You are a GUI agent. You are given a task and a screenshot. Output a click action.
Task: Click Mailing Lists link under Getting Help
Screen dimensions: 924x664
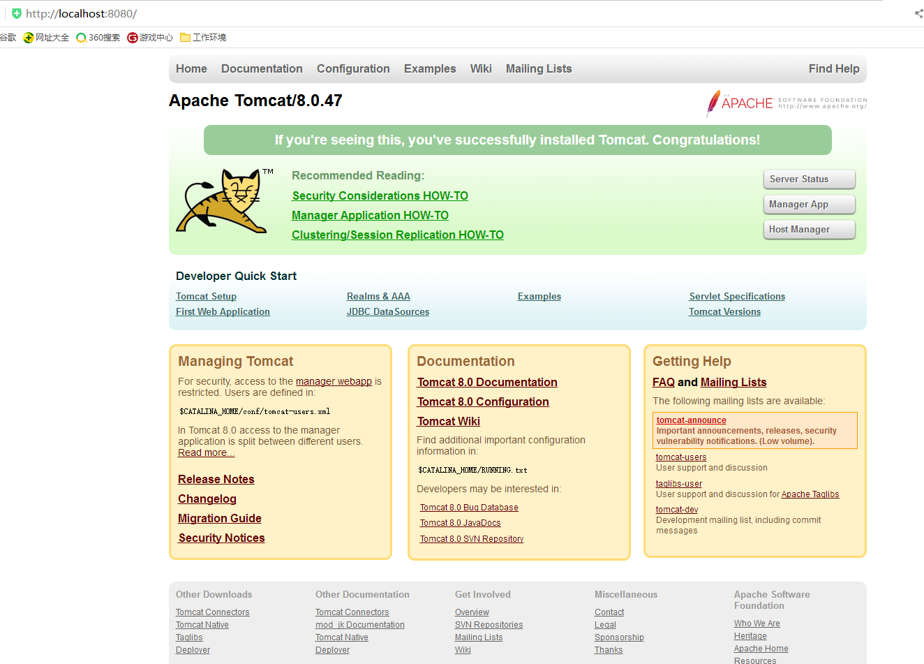point(733,382)
